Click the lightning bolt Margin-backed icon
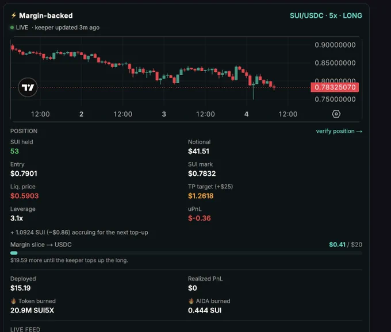 (x=13, y=16)
